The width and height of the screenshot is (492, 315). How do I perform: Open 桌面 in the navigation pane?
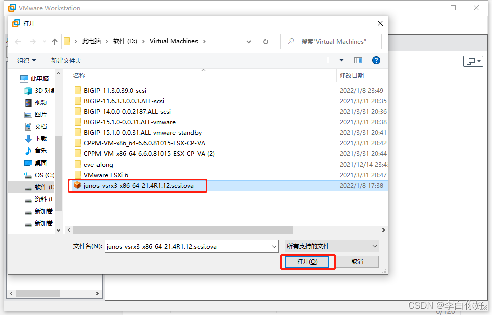tap(36, 163)
